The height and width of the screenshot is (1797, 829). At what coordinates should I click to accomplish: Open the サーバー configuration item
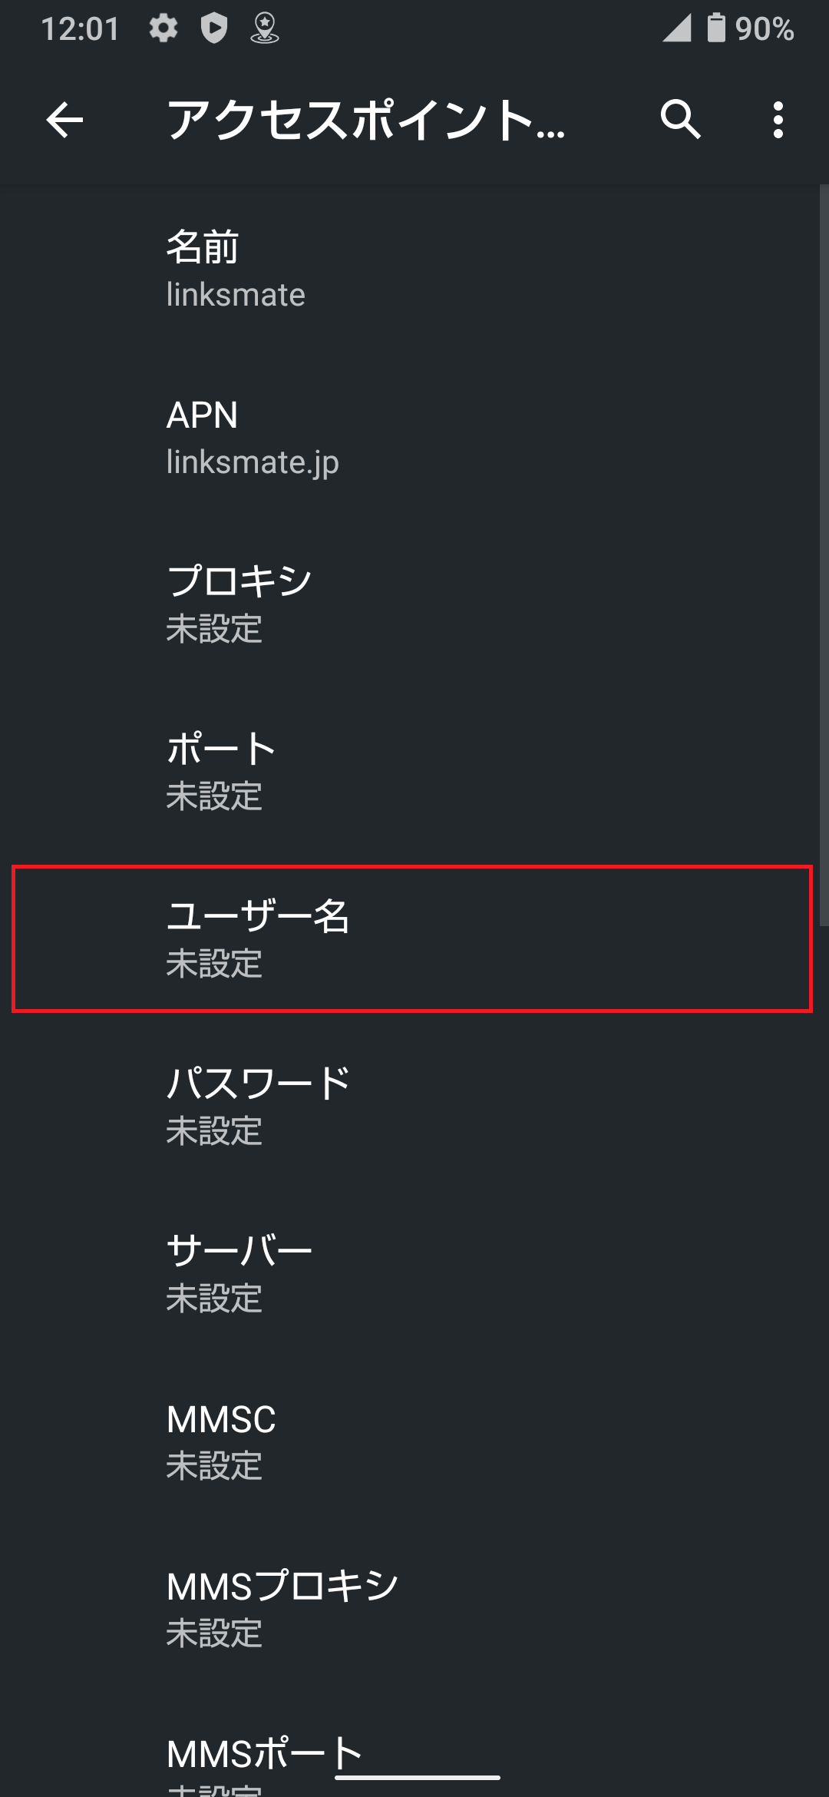click(414, 1273)
